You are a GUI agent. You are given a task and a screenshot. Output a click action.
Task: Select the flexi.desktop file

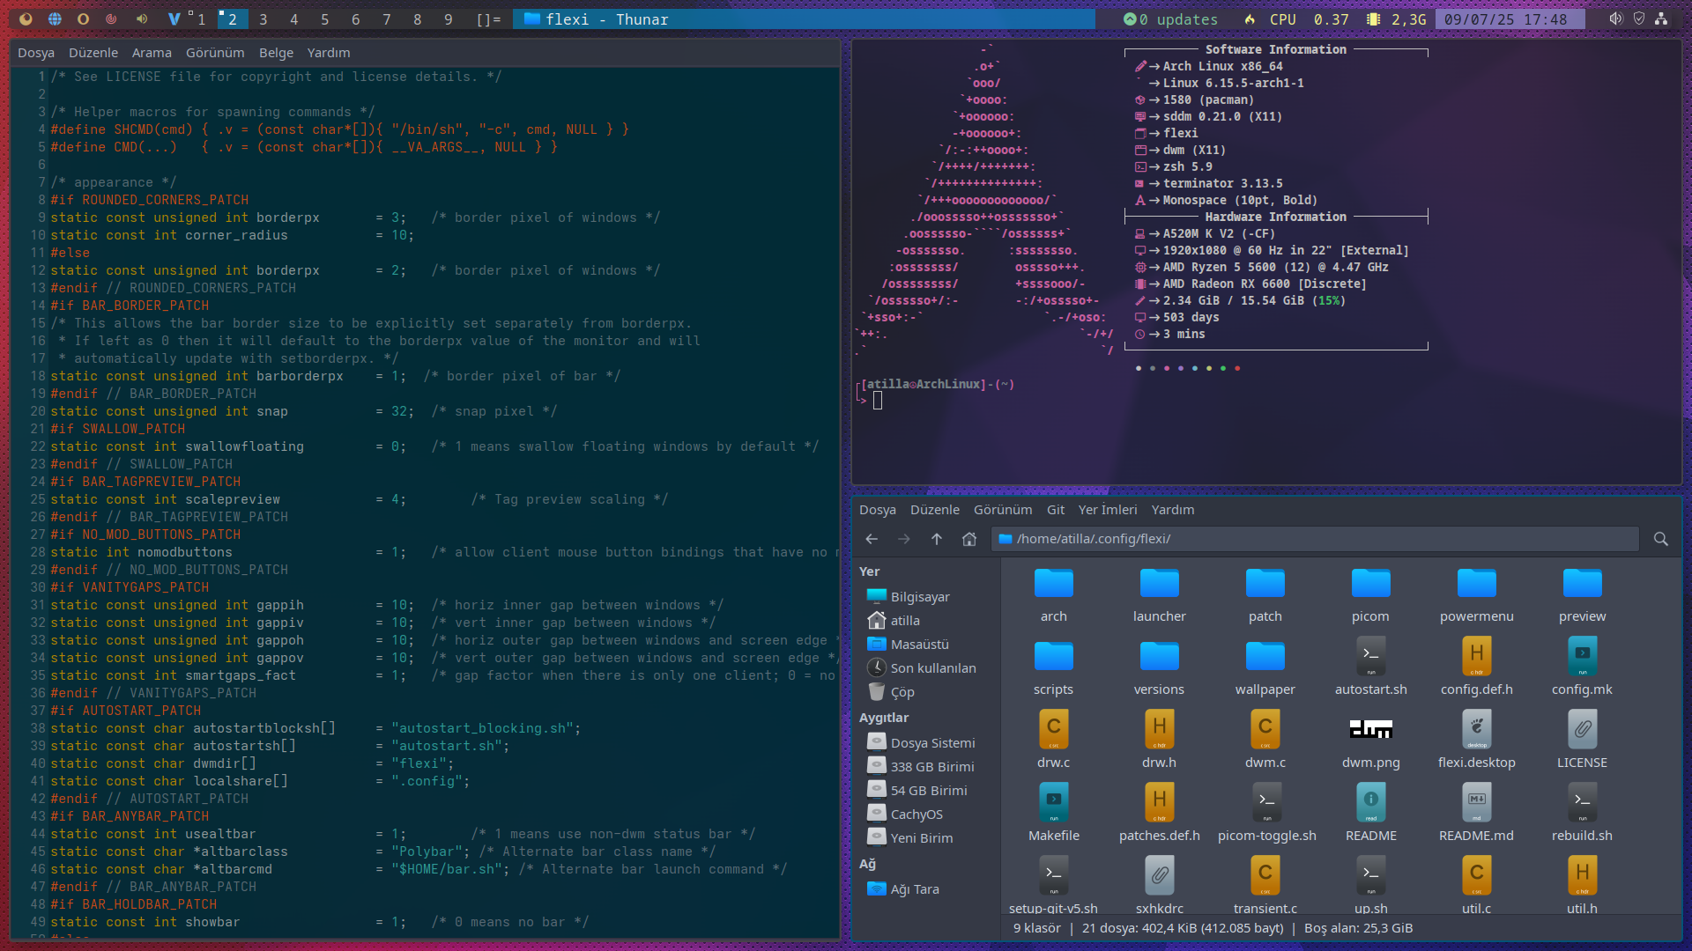click(x=1477, y=741)
